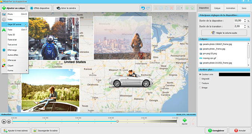Open Gérer la caméra
The width and height of the screenshot is (252, 134).
click(66, 8)
